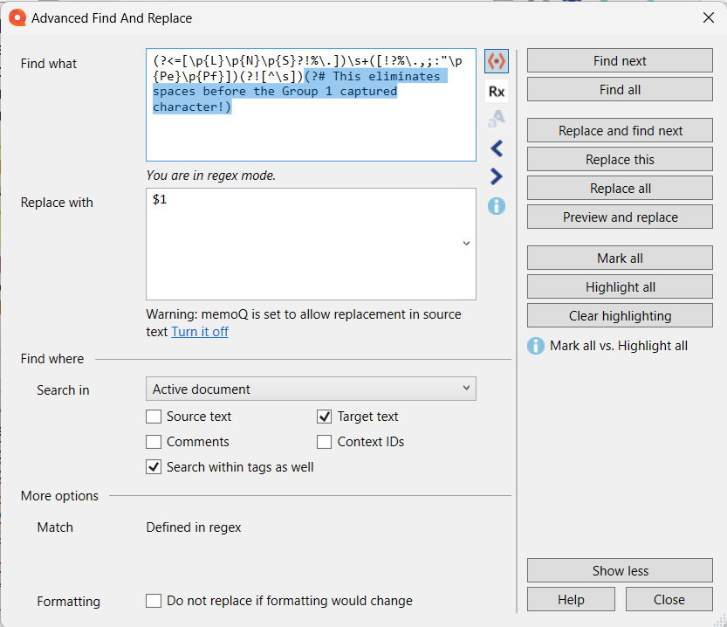
Task: Click inside the Find what text box
Action: pyautogui.click(x=311, y=105)
